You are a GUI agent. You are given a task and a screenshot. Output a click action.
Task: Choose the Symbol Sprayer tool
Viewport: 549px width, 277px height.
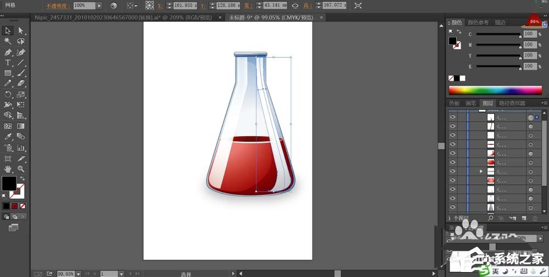tap(8, 148)
